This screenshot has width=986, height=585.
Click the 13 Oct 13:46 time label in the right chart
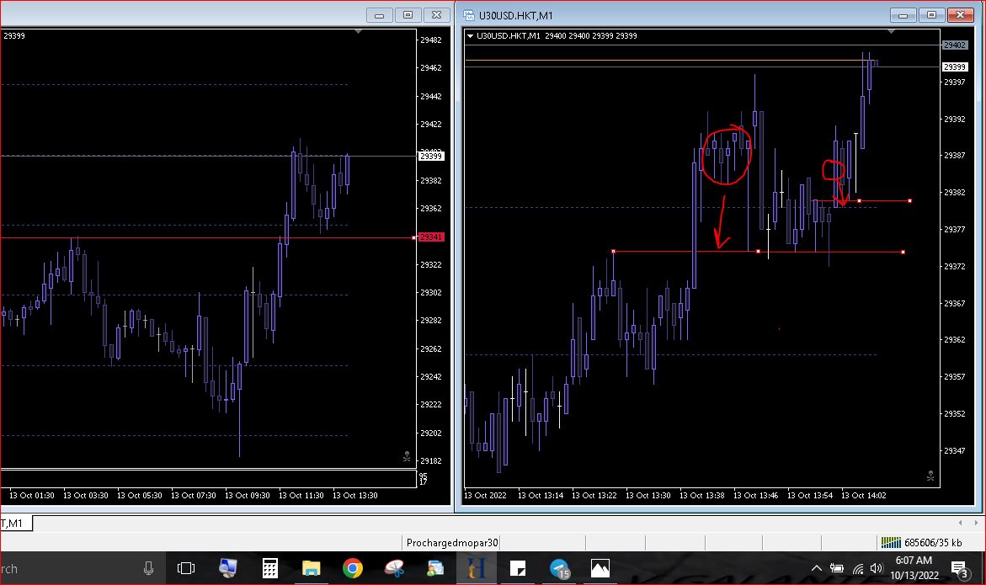pyautogui.click(x=755, y=495)
